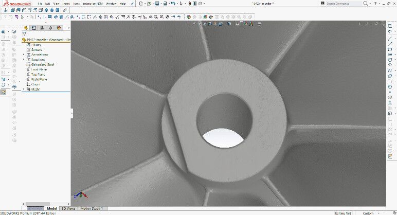Open the Tools menu
Viewport: 397px width, 215px height.
(77, 4)
